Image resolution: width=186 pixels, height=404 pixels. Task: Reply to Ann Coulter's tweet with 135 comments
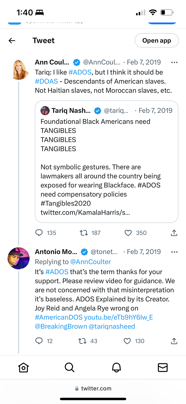[x=39, y=233]
